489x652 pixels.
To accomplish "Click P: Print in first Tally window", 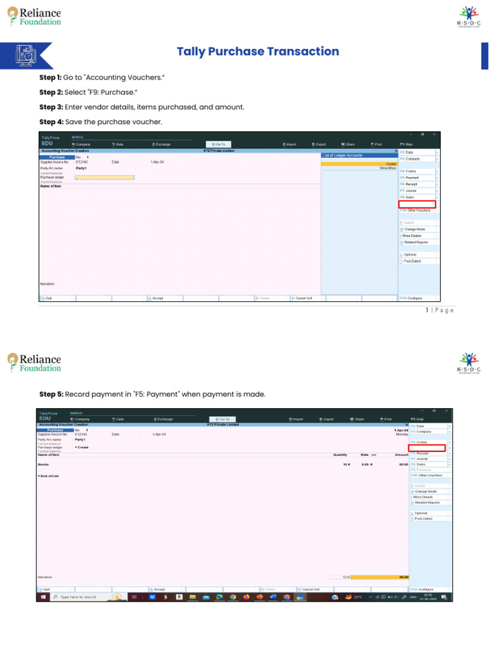I will click(376, 145).
